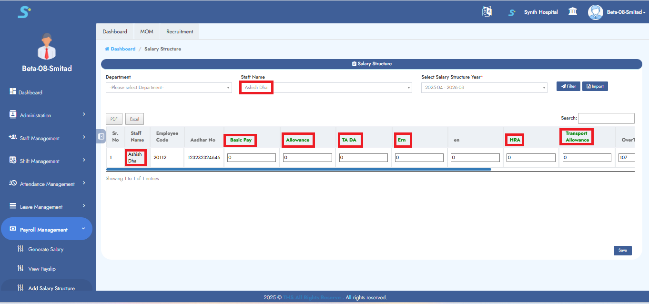Click the View Payslip sliders icon

pos(20,269)
